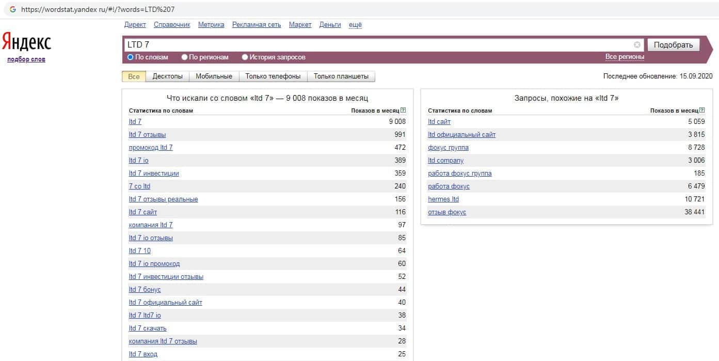
Task: Go to 'Директ' in top navigation
Action: [135, 25]
